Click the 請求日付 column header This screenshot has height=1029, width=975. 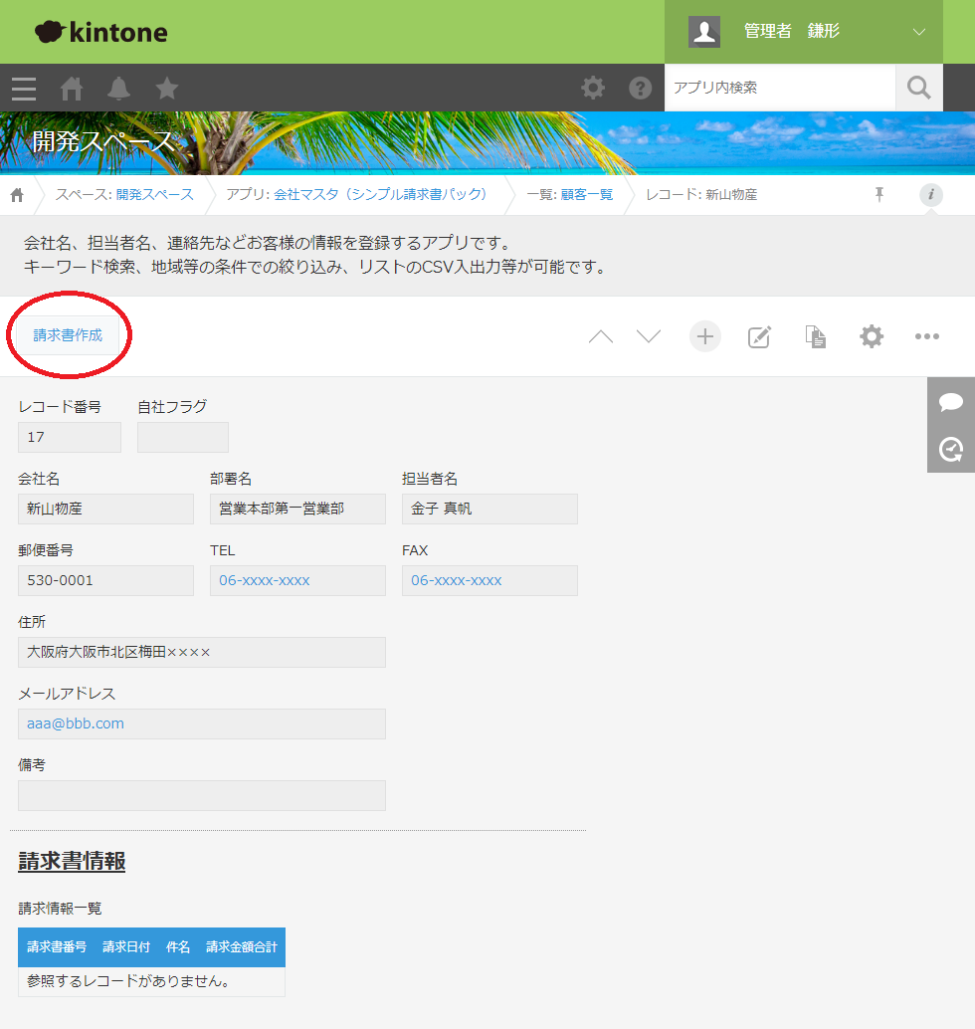click(126, 947)
